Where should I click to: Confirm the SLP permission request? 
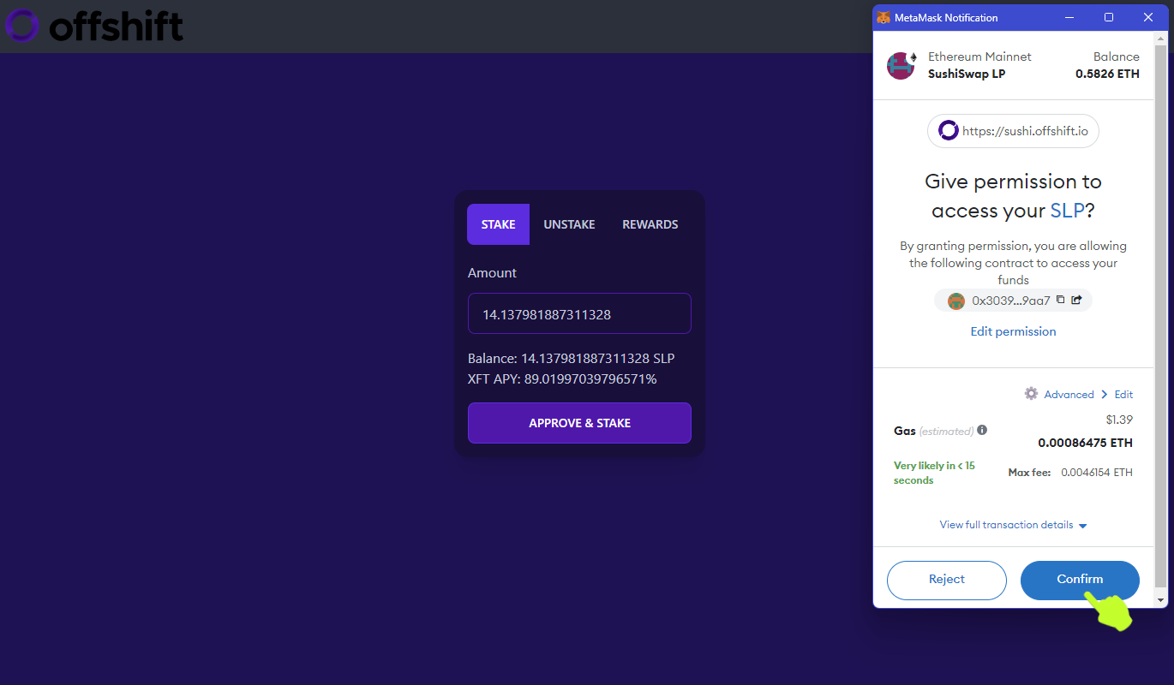tap(1080, 580)
